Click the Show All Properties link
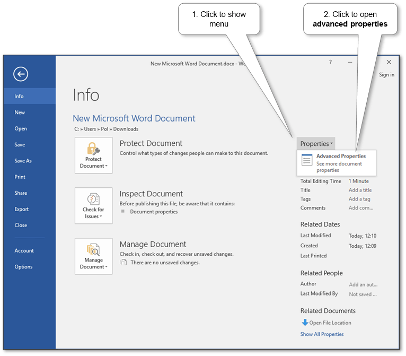This screenshot has height=356, width=406. (322, 334)
